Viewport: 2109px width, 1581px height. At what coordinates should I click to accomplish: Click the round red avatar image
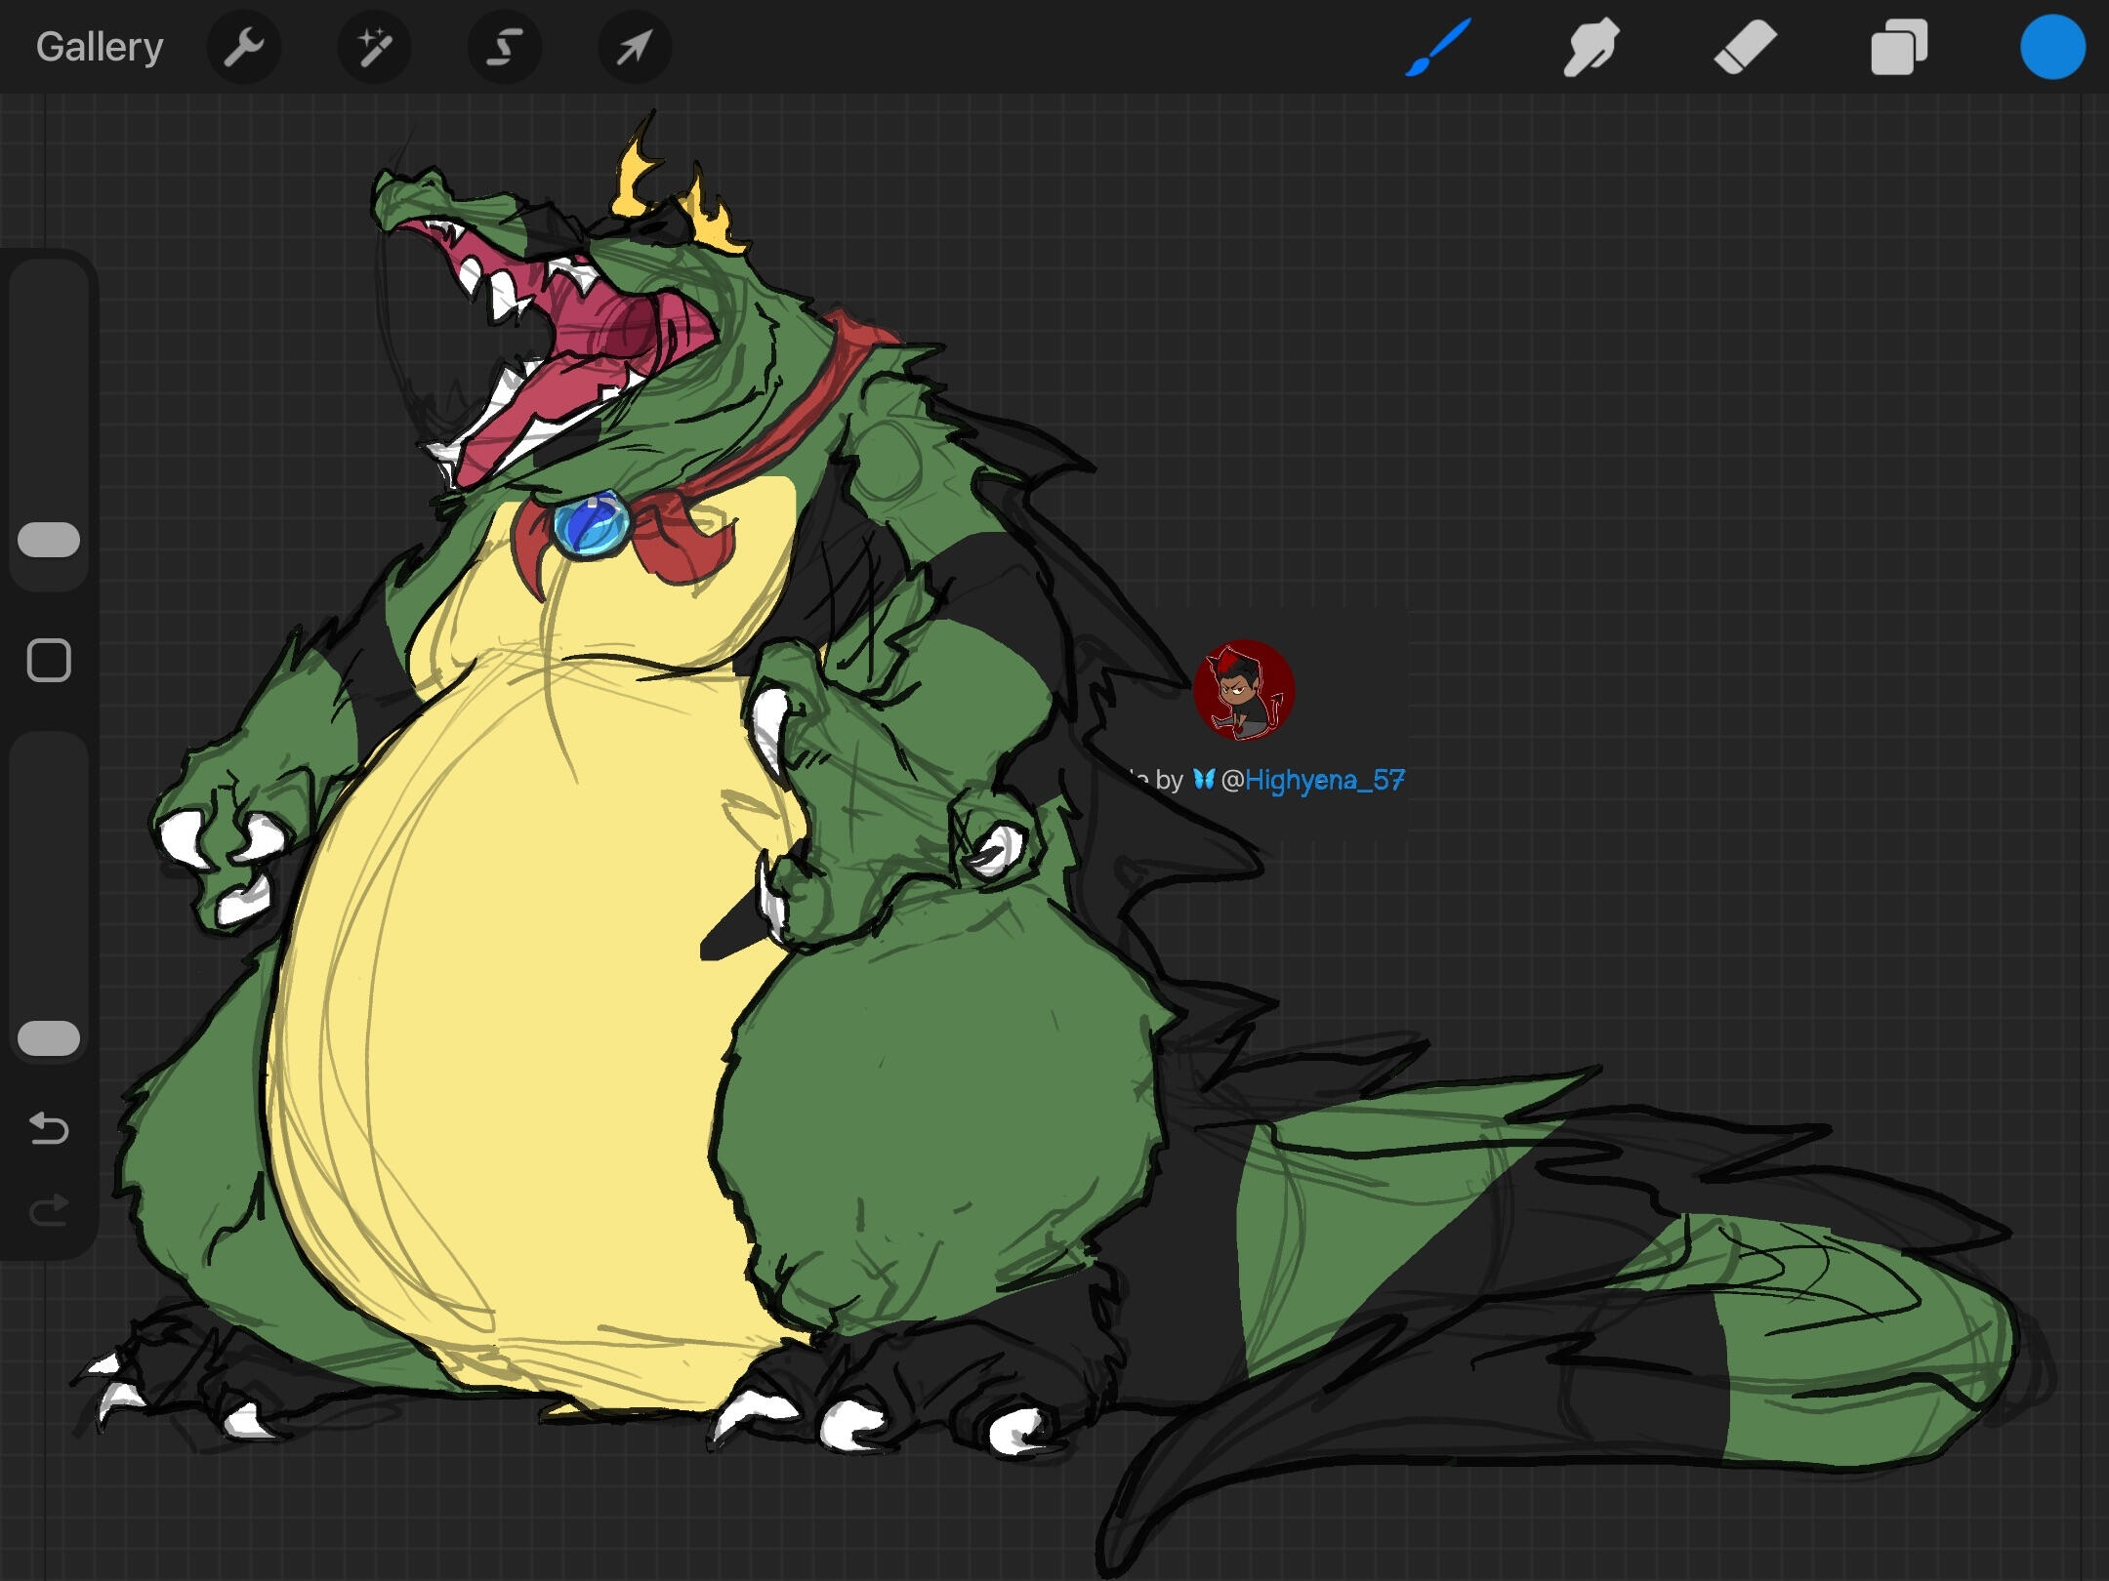click(x=1244, y=690)
